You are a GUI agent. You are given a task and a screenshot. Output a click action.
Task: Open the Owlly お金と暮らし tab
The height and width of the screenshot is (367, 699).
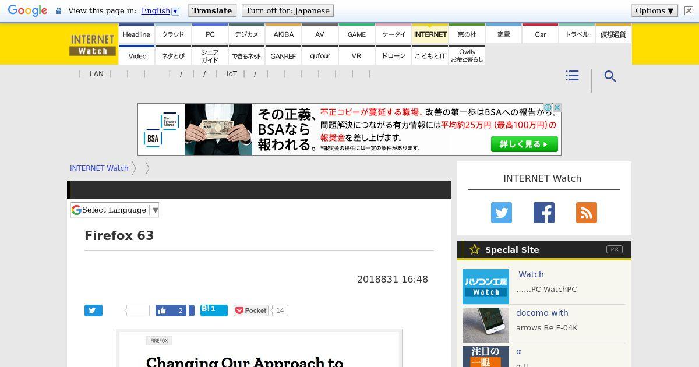pos(467,55)
